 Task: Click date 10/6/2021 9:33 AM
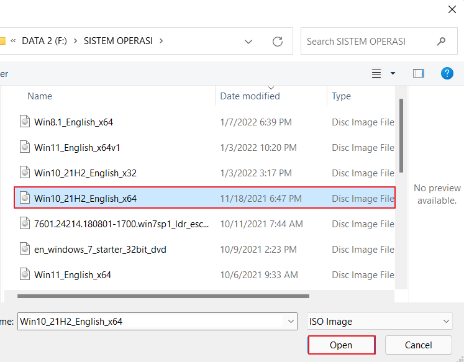258,274
